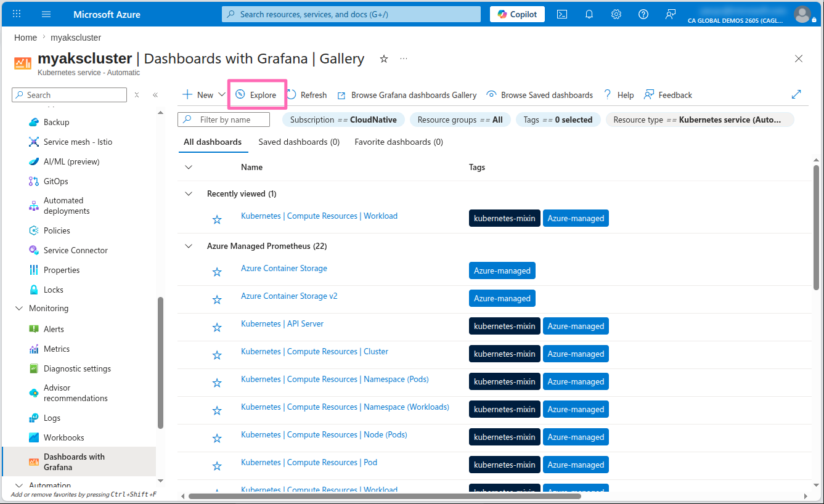The height and width of the screenshot is (504, 824).
Task: Click the Backup icon in the sidebar
Action: pos(34,122)
